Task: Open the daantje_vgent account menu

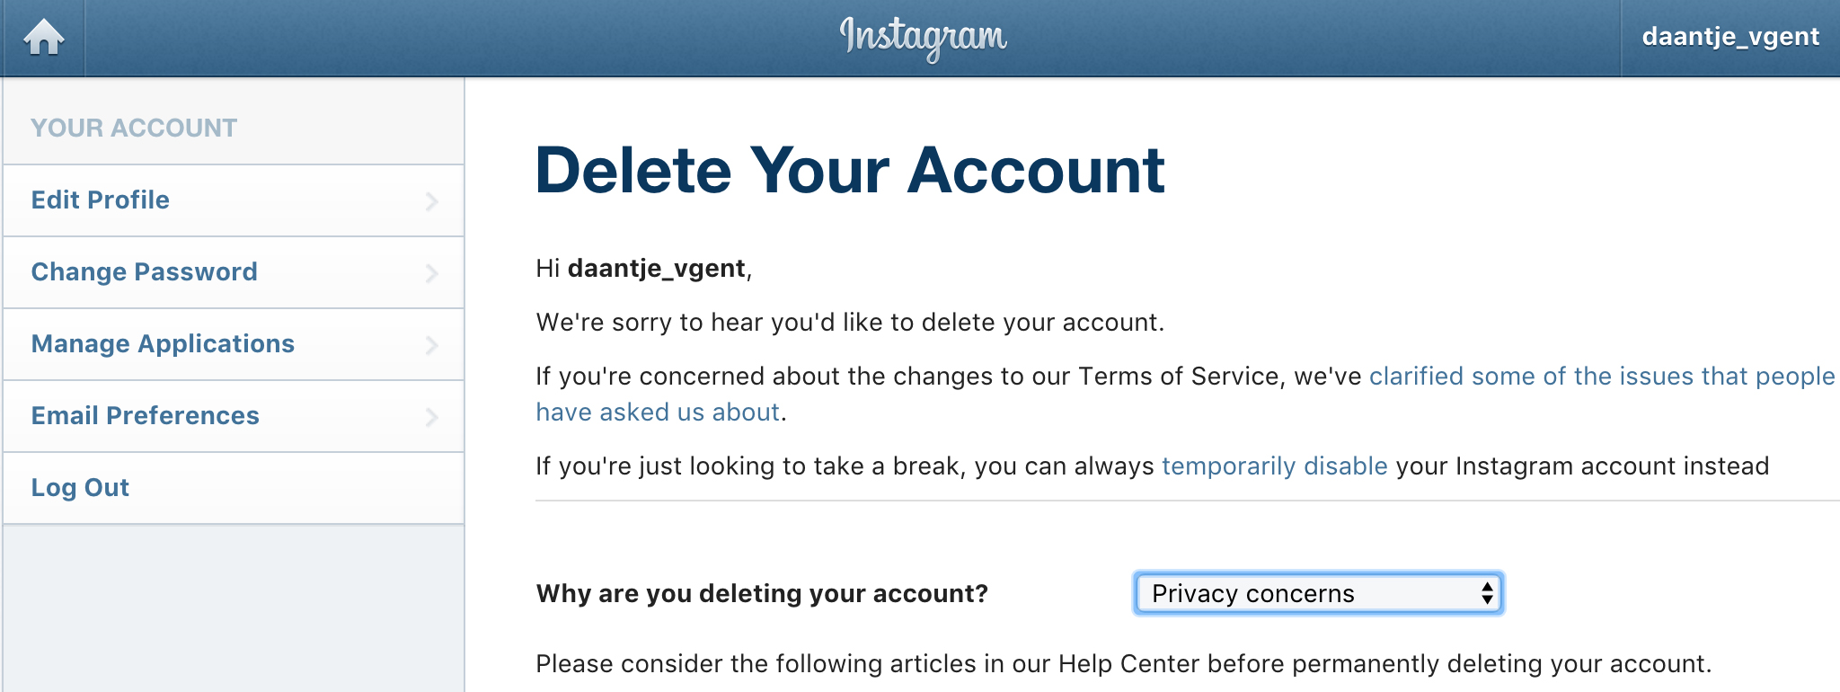Action: 1729,37
